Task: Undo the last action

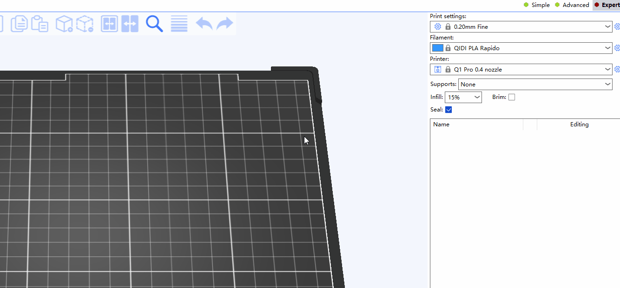Action: pos(204,24)
